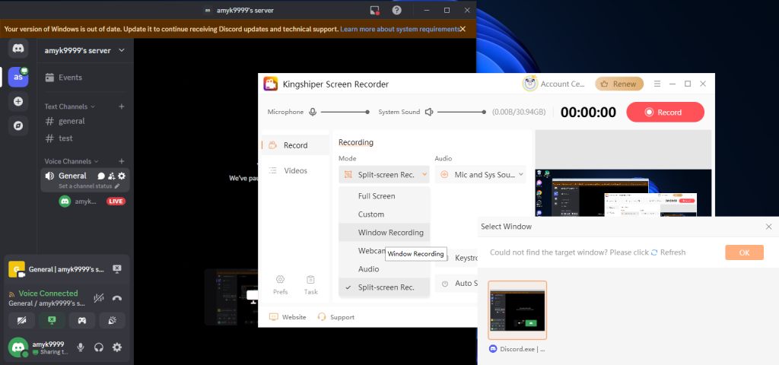Turn on the camera in Discord
779x365 pixels.
point(22,320)
